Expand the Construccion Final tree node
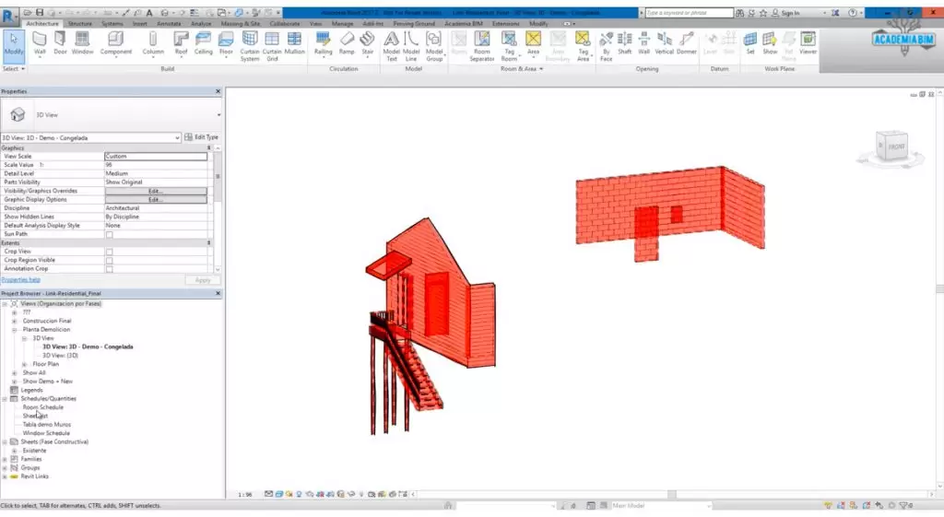The height and width of the screenshot is (517, 944). click(14, 321)
